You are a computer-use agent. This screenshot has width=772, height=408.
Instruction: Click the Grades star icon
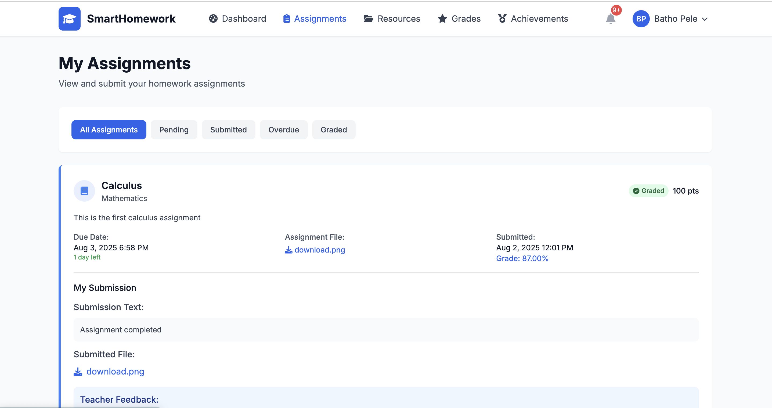click(442, 18)
